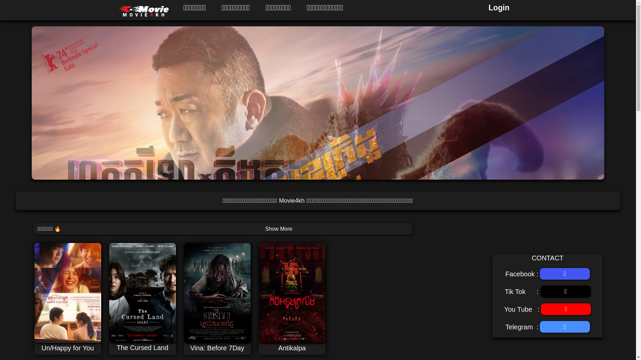Click the Movie4kh announcement text
This screenshot has height=360, width=641.
(318, 201)
